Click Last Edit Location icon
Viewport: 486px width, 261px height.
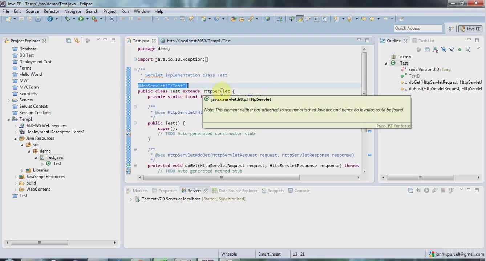[x=363, y=19]
